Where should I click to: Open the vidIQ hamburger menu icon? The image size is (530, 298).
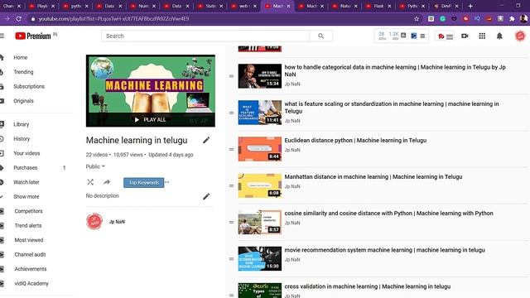point(422,36)
